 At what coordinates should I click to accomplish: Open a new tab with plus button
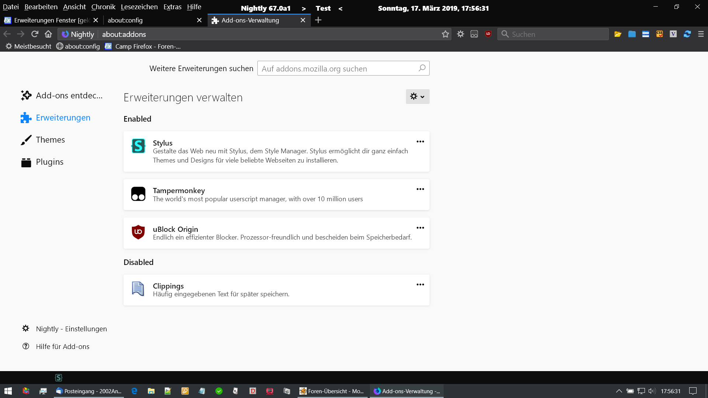pos(318,20)
